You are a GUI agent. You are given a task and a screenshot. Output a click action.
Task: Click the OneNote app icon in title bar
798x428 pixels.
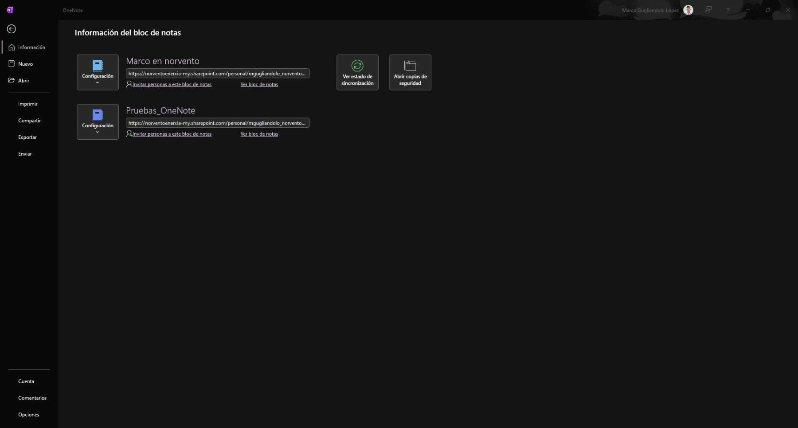point(10,10)
